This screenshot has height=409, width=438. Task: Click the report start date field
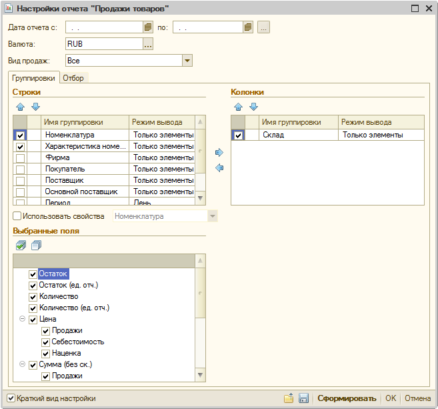(x=105, y=27)
